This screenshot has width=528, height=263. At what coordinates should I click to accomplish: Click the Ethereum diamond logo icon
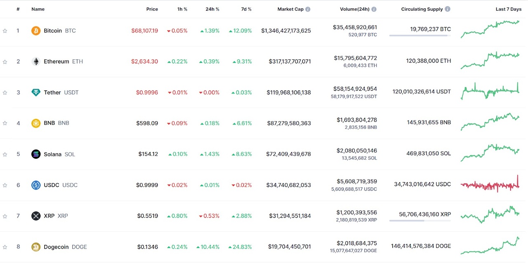pos(36,61)
